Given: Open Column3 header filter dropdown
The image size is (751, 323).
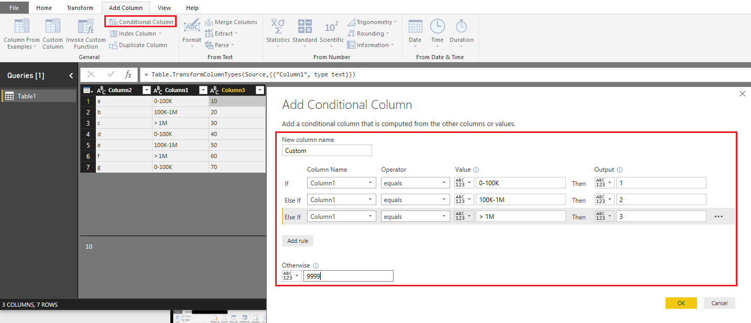Looking at the screenshot, I should click(259, 90).
